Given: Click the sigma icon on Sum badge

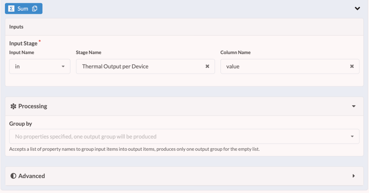Looking at the screenshot, I should (x=11, y=9).
